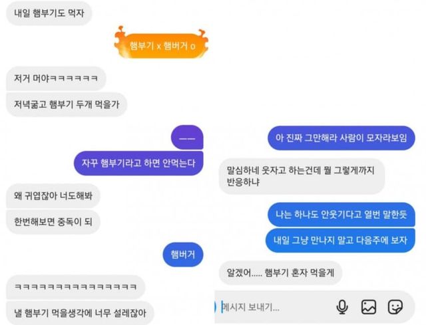
Task: Tap the message 널 햄부기 먹을생각에 너무 설레잖아
Action: coord(80,313)
